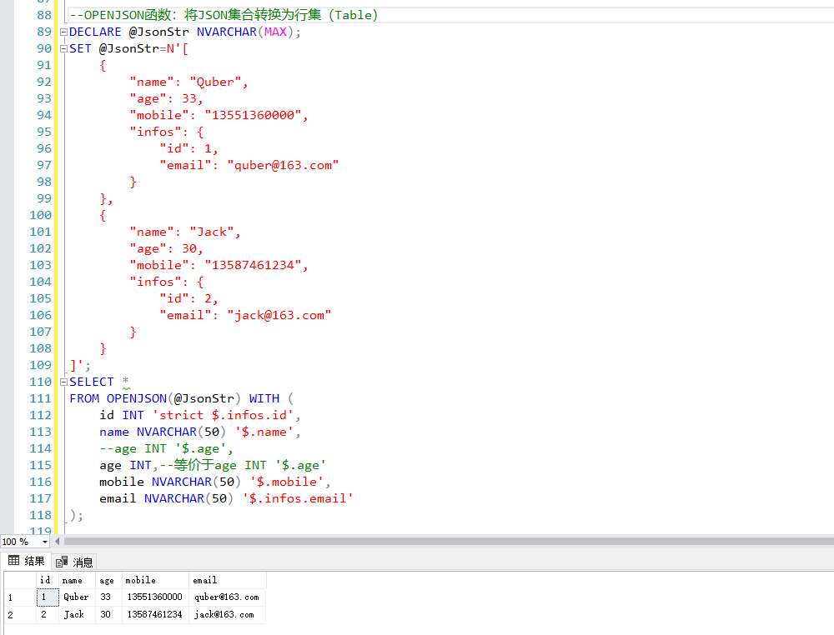This screenshot has height=635, width=834.
Task: Open the 100% zoom level dropdown
Action: tap(45, 541)
